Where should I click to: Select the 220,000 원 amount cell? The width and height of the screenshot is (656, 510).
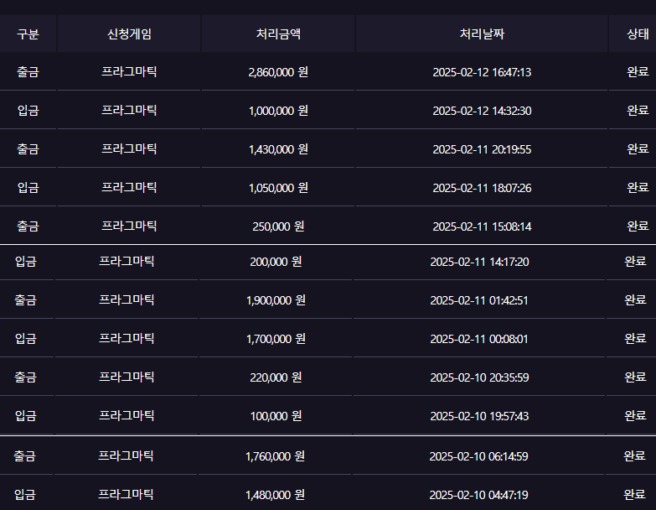tap(276, 377)
